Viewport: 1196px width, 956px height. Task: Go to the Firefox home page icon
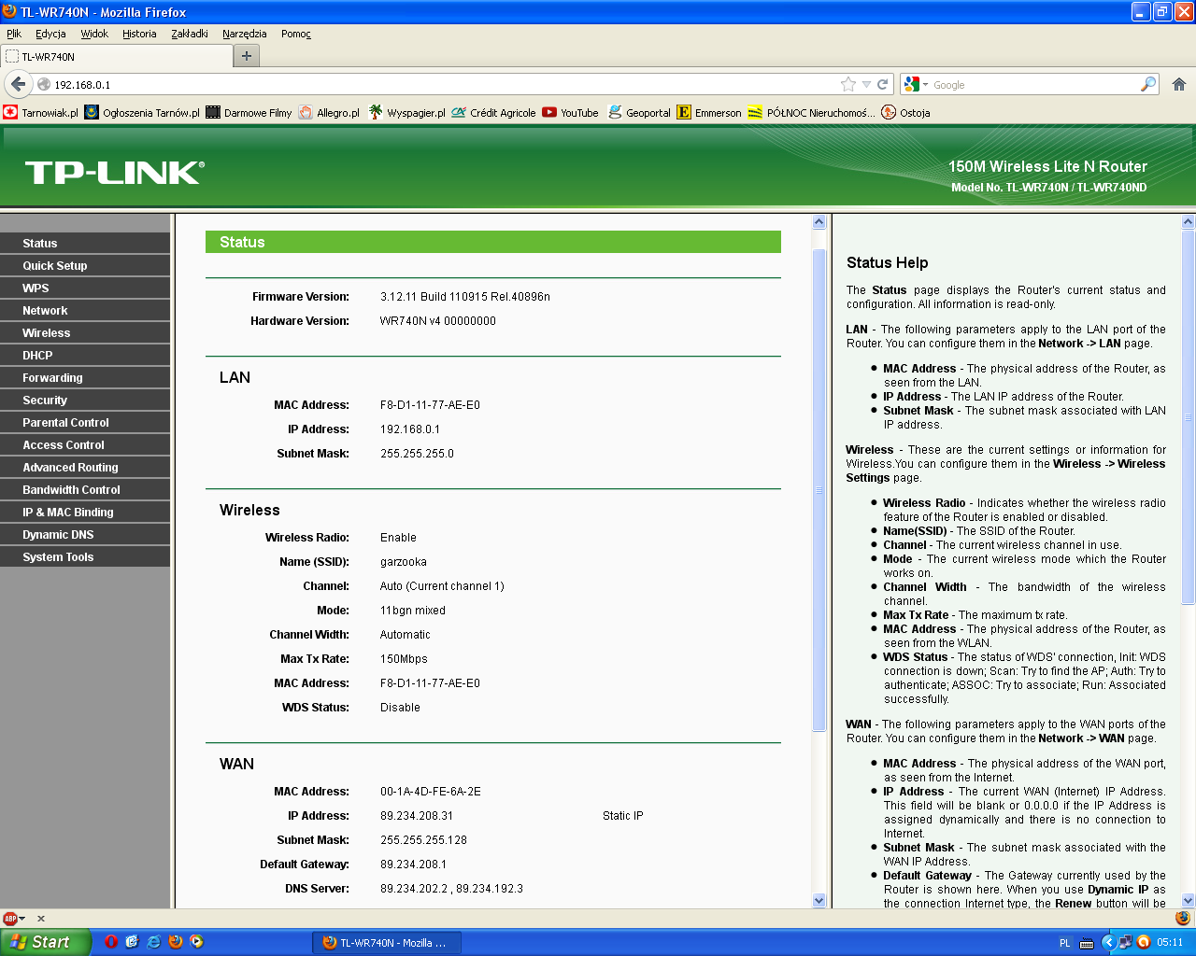(x=1178, y=84)
